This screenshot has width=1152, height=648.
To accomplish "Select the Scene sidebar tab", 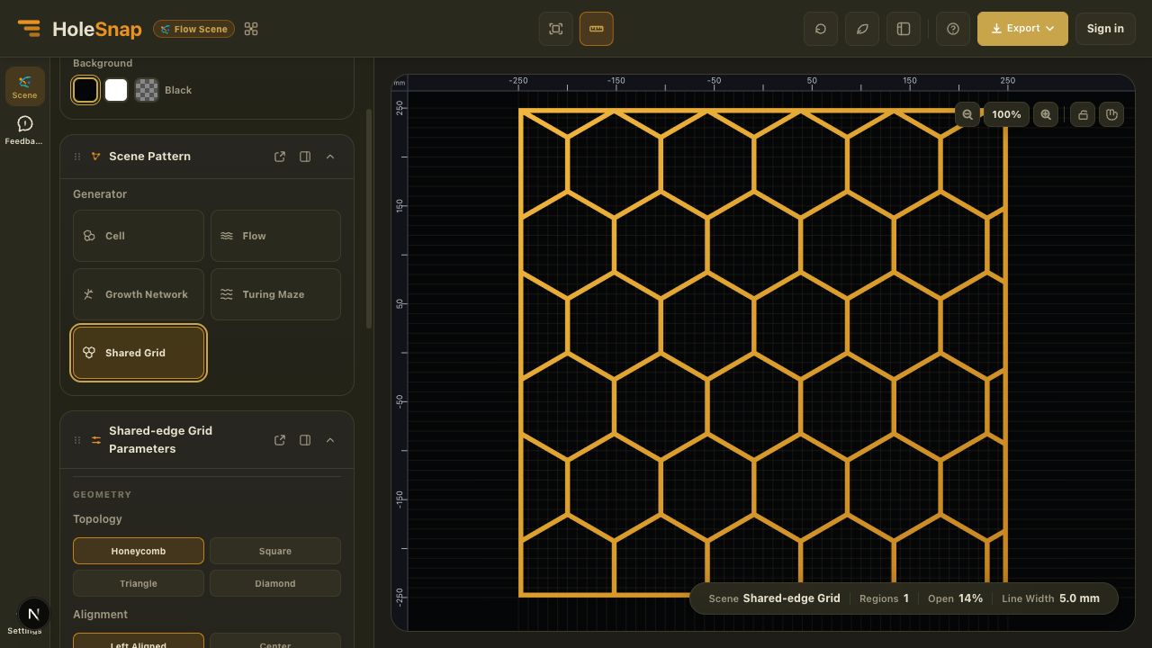I will (25, 86).
